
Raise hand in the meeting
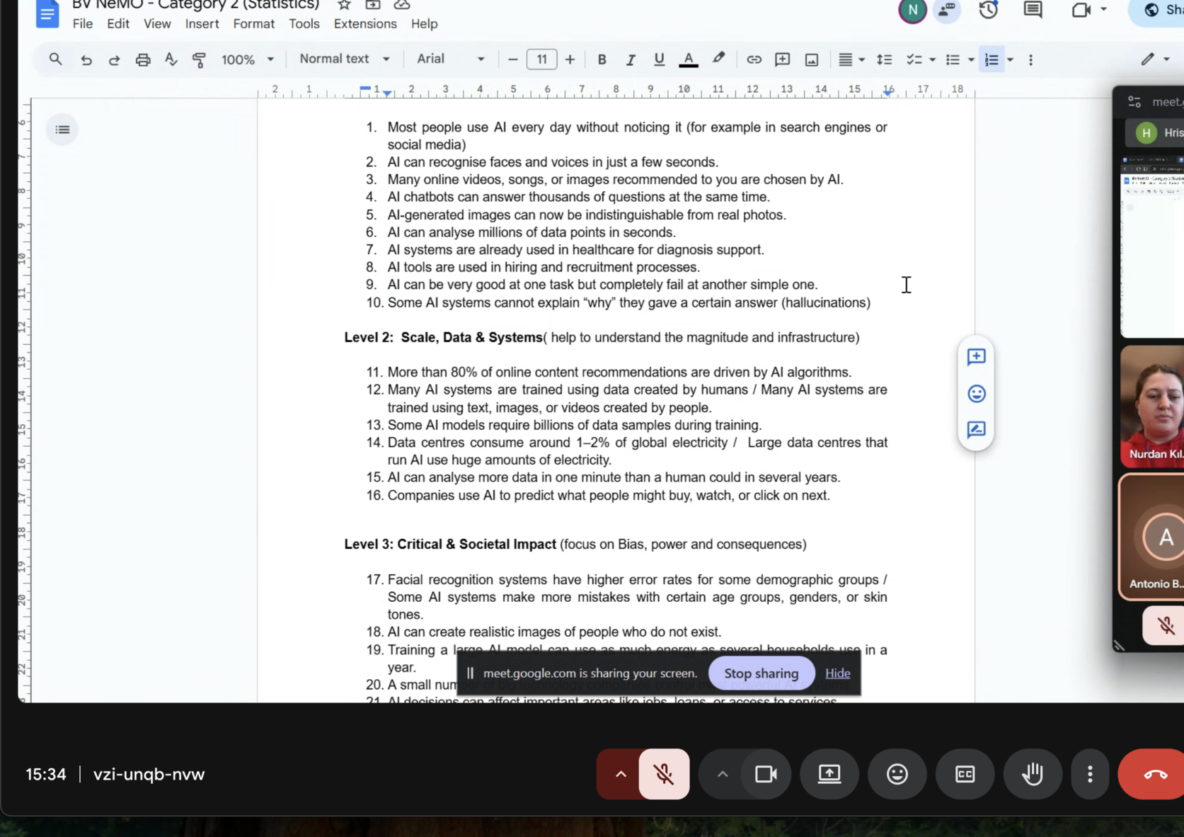click(x=1033, y=774)
